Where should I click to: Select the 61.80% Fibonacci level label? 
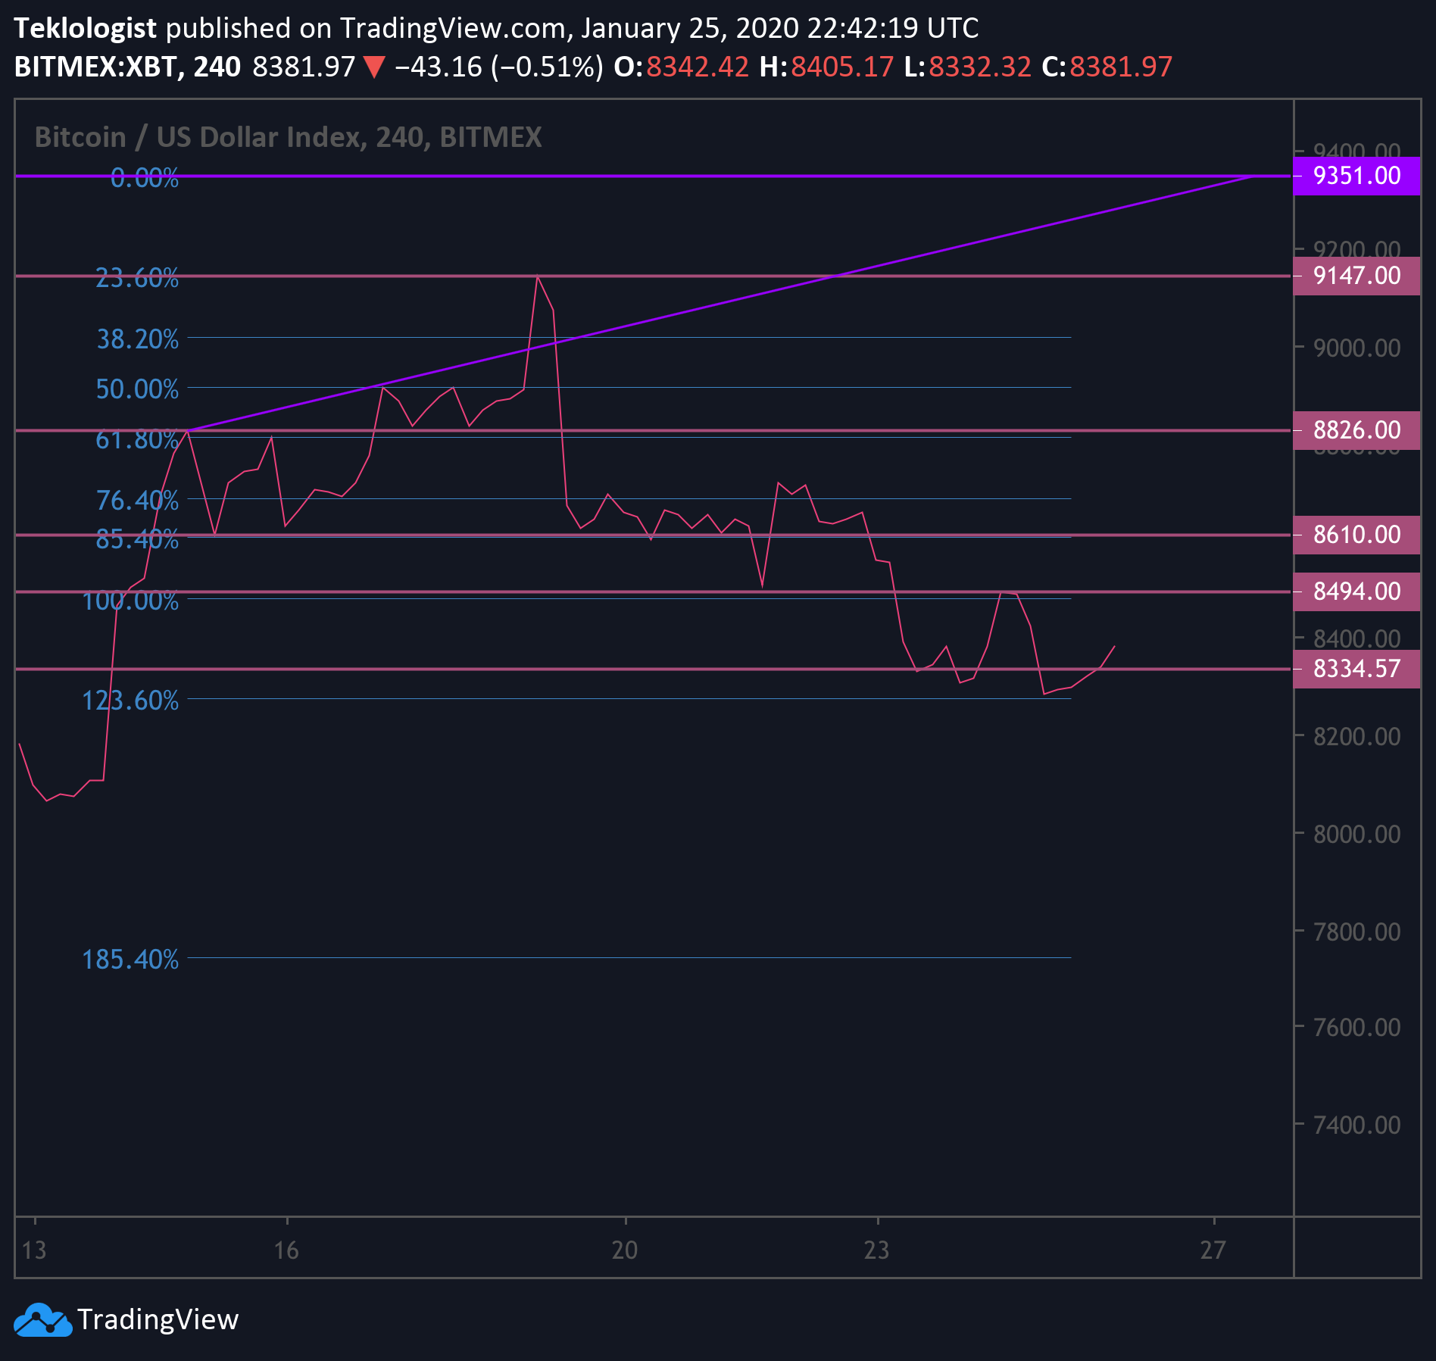point(137,439)
